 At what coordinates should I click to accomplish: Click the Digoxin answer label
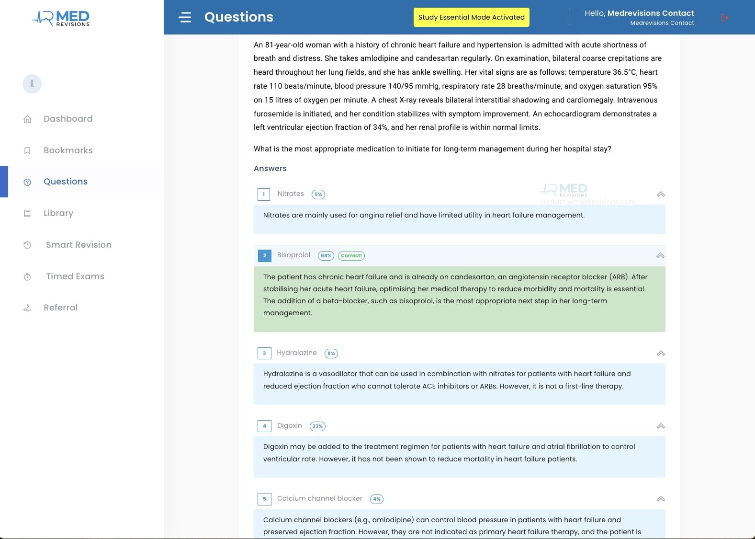click(290, 425)
